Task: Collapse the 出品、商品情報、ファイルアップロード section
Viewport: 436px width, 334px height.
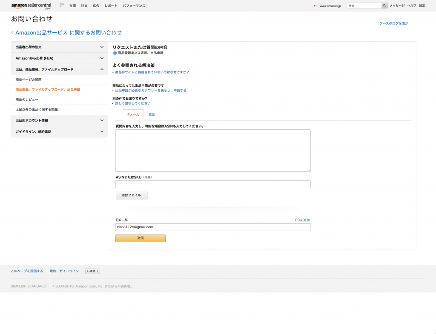Action: 59,69
